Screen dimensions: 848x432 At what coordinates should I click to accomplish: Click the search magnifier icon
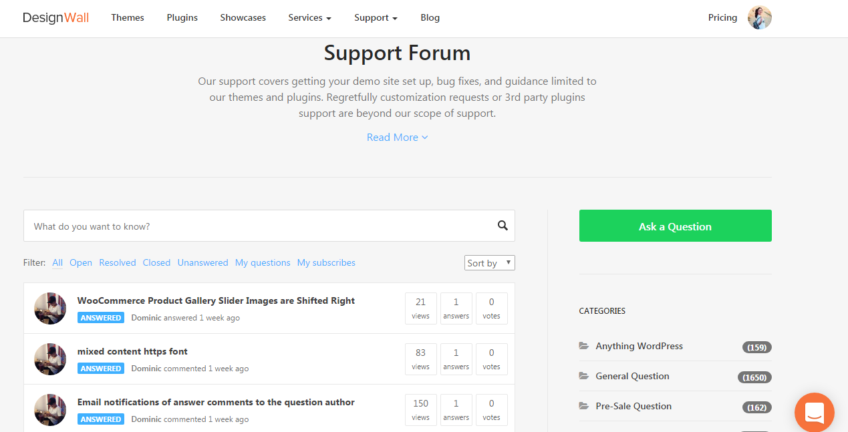click(x=503, y=226)
